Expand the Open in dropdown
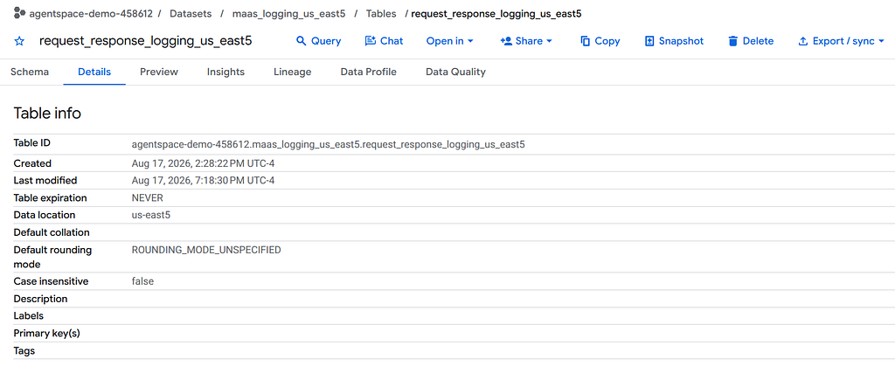This screenshot has width=895, height=366. 450,41
